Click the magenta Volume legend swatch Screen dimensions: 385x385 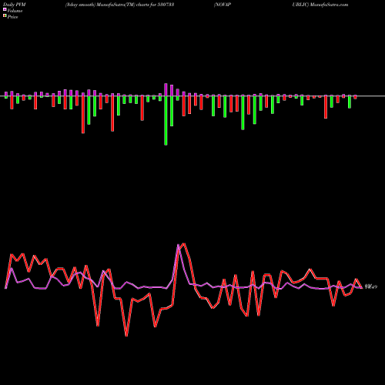[5, 10]
